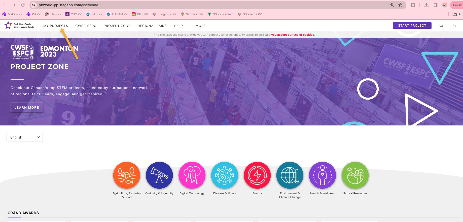The image size is (463, 222).
Task: Click the START PROJECT button
Action: (412, 25)
